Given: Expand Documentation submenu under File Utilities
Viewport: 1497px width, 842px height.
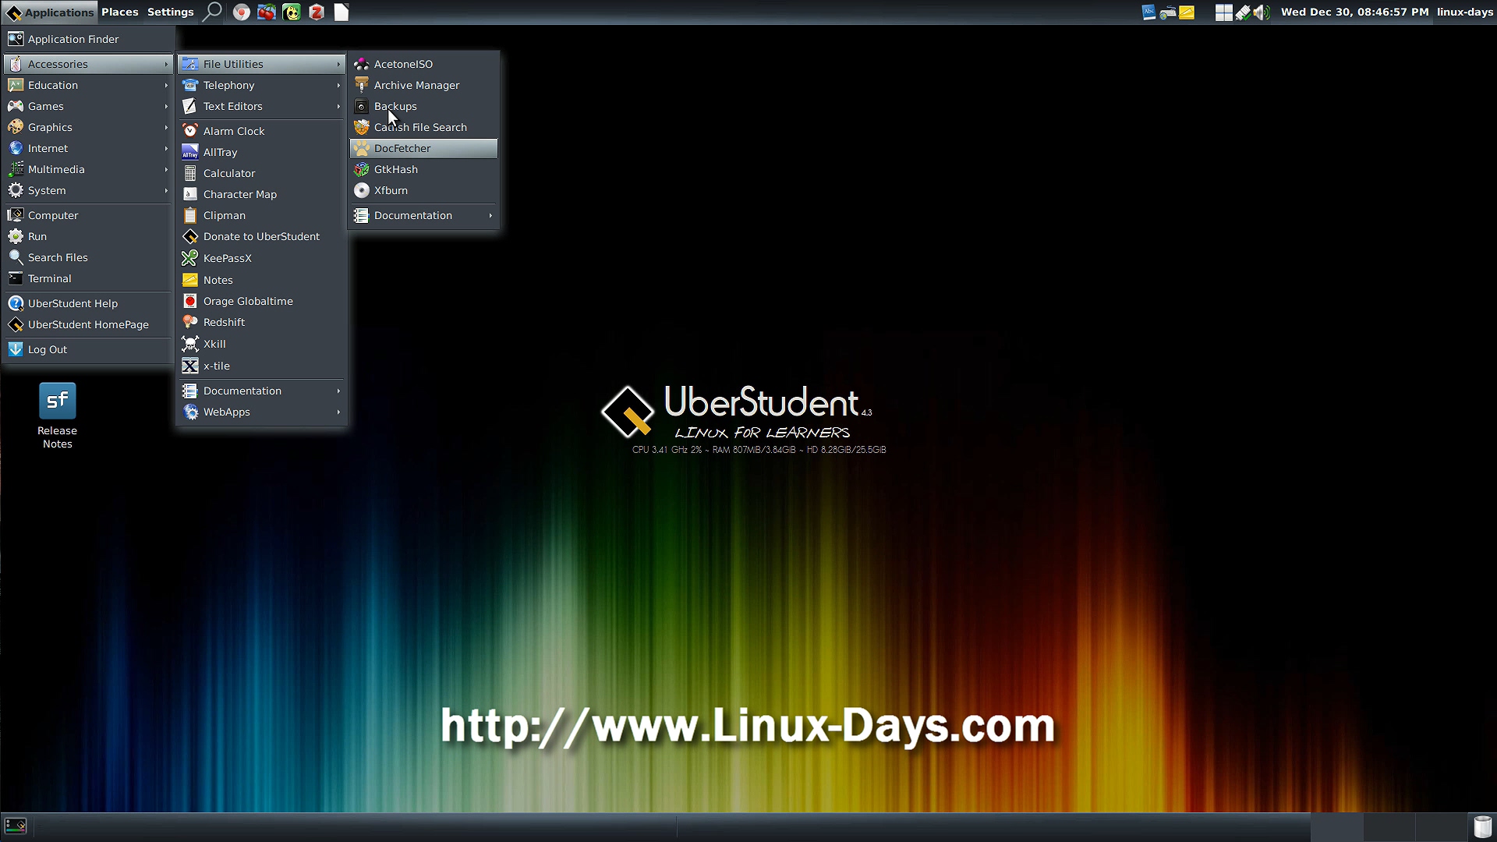Looking at the screenshot, I should (x=424, y=215).
